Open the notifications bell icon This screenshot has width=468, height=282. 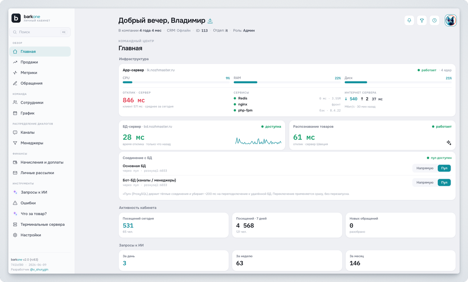409,20
